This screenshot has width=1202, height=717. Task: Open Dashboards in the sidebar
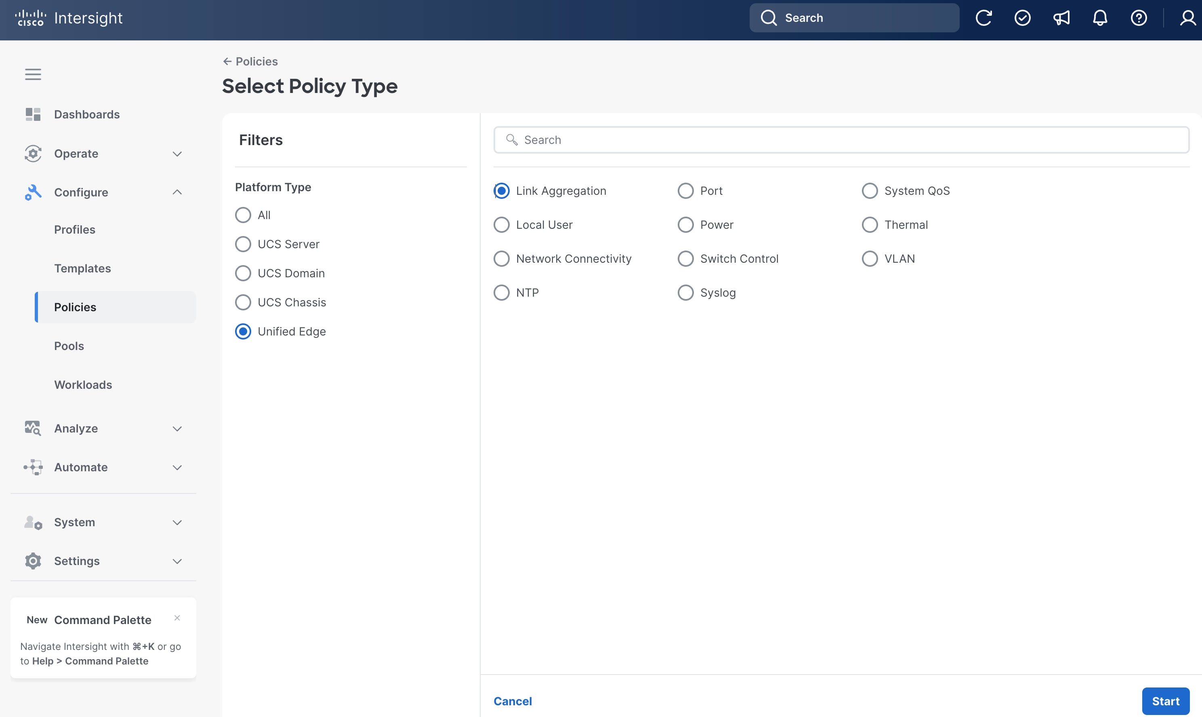pyautogui.click(x=87, y=114)
